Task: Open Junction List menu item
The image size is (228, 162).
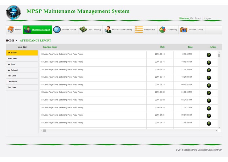Action: coord(146,30)
